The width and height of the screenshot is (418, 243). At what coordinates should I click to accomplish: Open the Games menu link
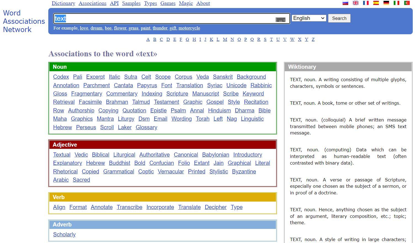click(x=168, y=3)
